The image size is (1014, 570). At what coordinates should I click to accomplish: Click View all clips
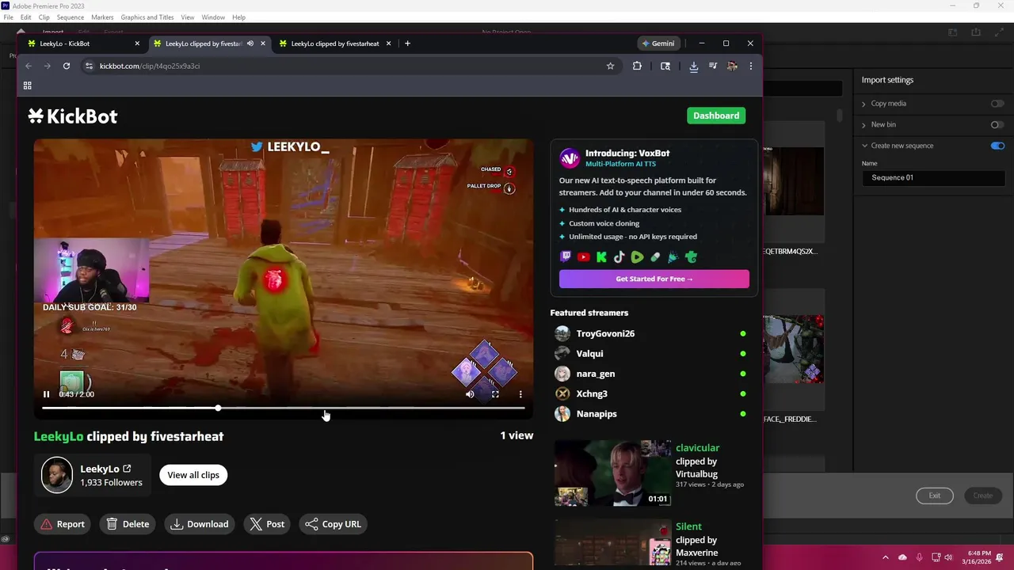click(x=193, y=475)
